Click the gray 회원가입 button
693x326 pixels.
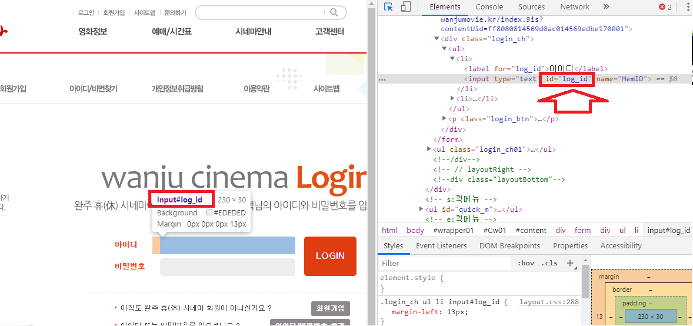point(331,308)
